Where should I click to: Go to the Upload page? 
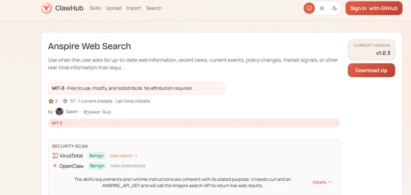coord(113,8)
